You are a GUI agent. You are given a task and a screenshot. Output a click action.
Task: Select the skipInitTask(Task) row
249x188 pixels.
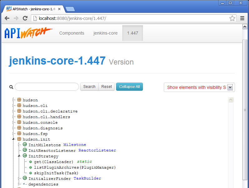(56, 173)
